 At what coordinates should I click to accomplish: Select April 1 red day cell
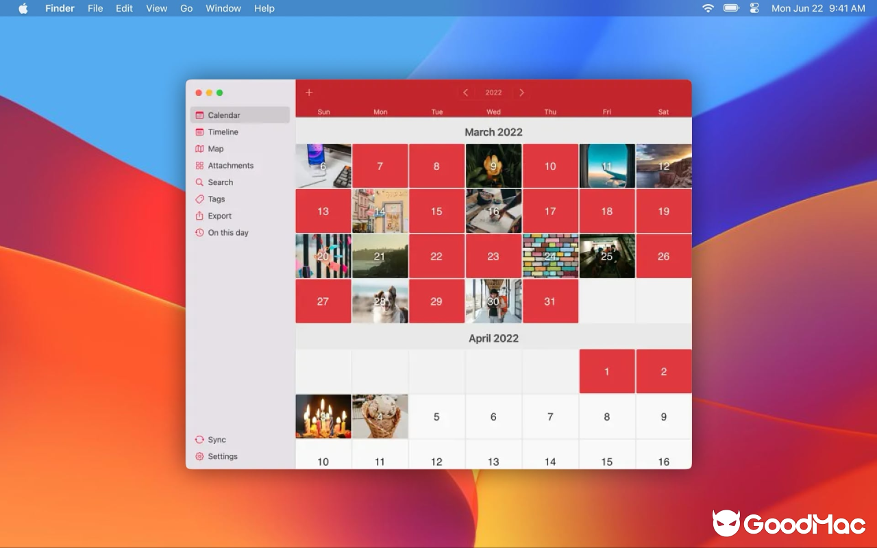pos(607,371)
